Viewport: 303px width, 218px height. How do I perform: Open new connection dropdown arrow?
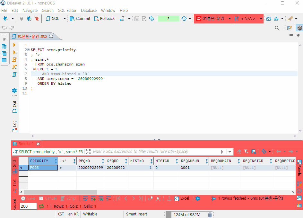[13, 19]
